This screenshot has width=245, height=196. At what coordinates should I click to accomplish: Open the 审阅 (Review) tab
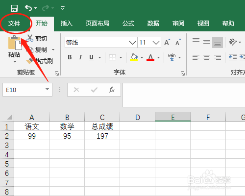178,24
